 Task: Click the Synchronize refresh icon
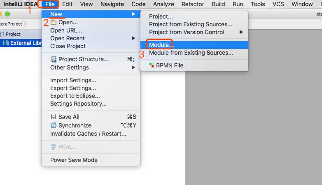pos(54,125)
